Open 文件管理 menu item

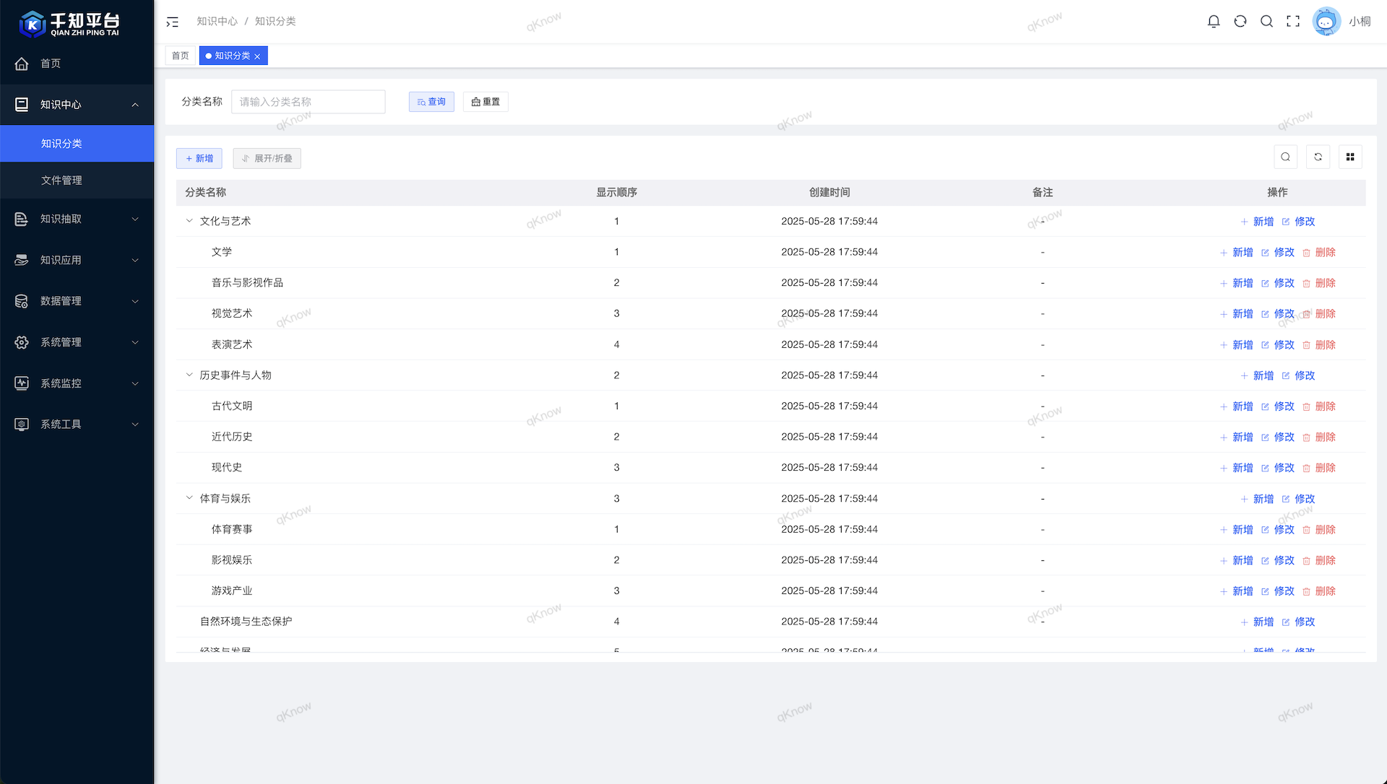coord(62,180)
